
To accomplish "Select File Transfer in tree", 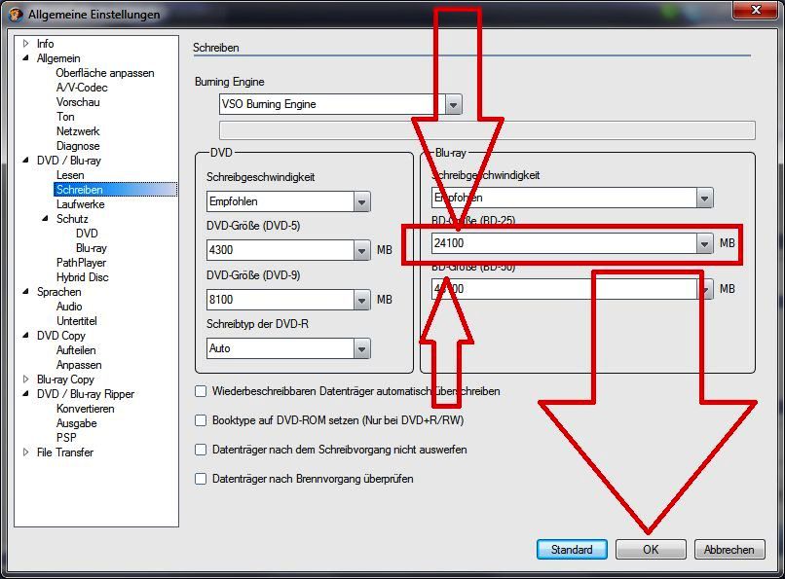I will click(x=65, y=452).
